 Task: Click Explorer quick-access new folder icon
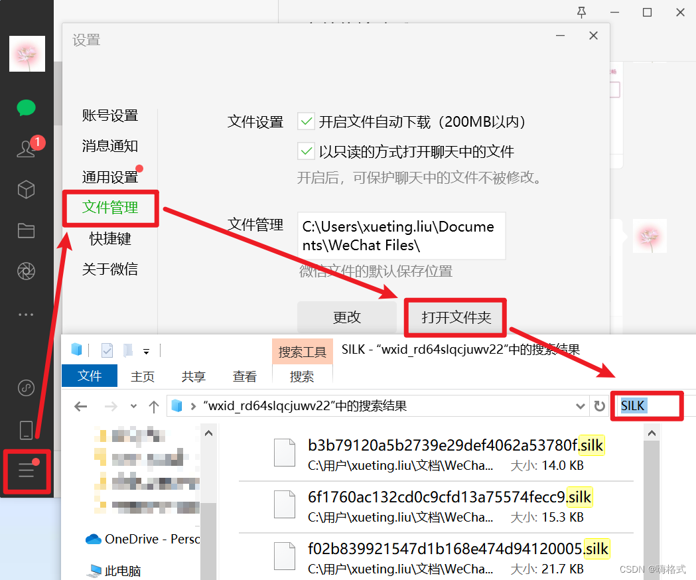(x=128, y=350)
